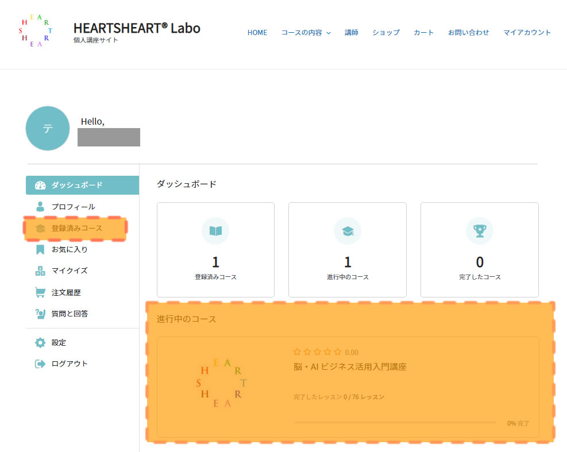
Task: Click the logout arrow icon
Action: point(40,364)
